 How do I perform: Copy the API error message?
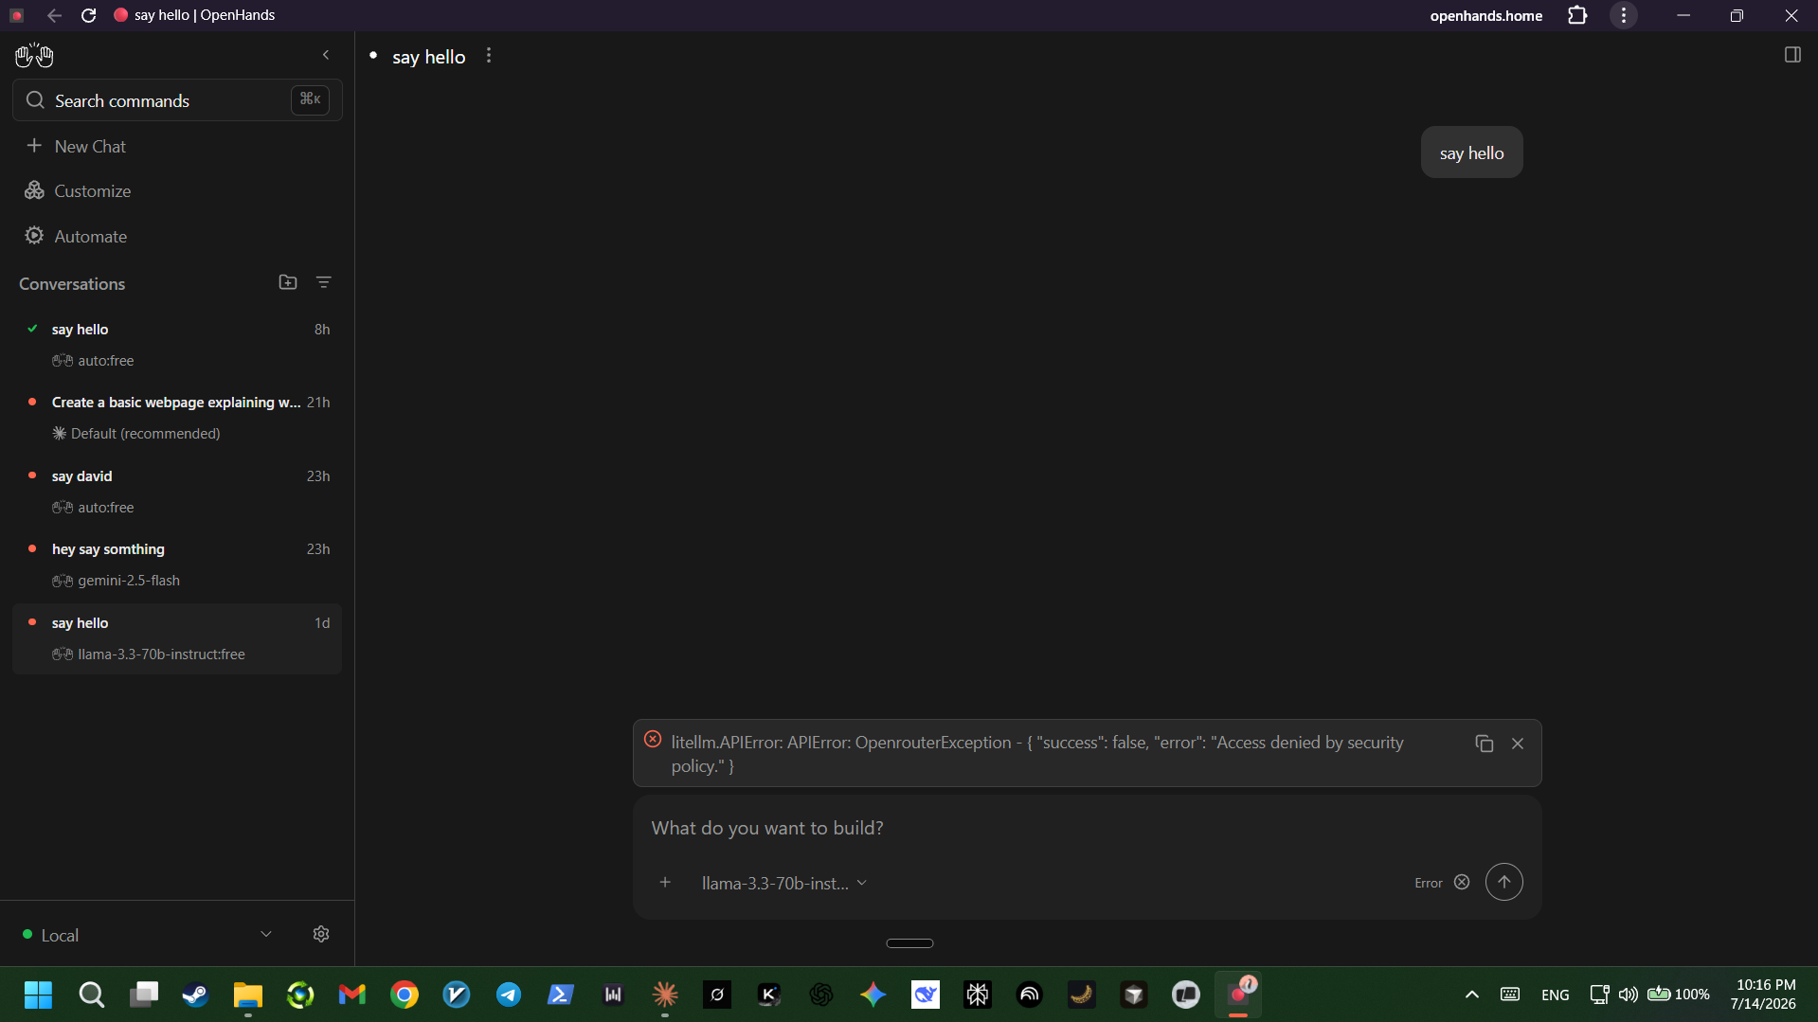pos(1484,744)
